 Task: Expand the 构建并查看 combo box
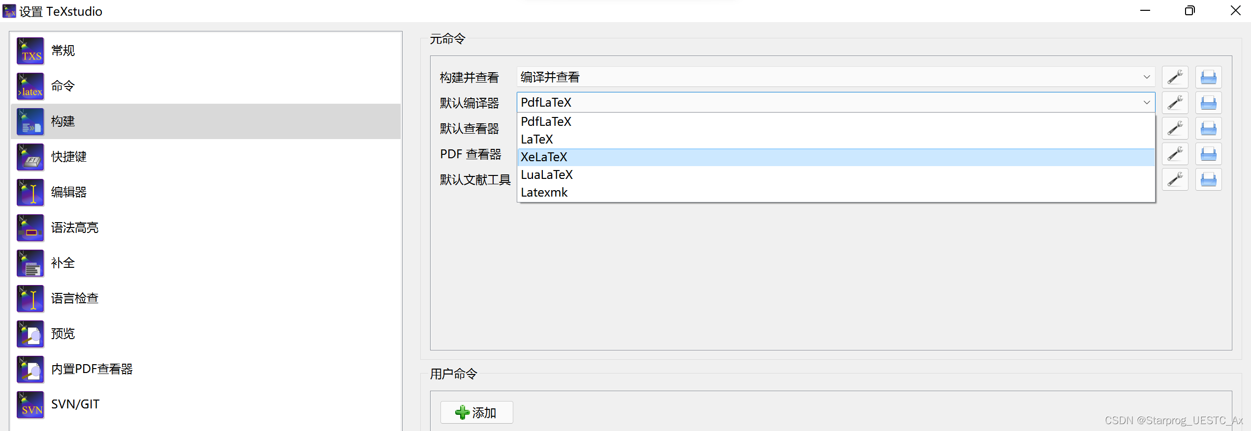[x=836, y=77]
